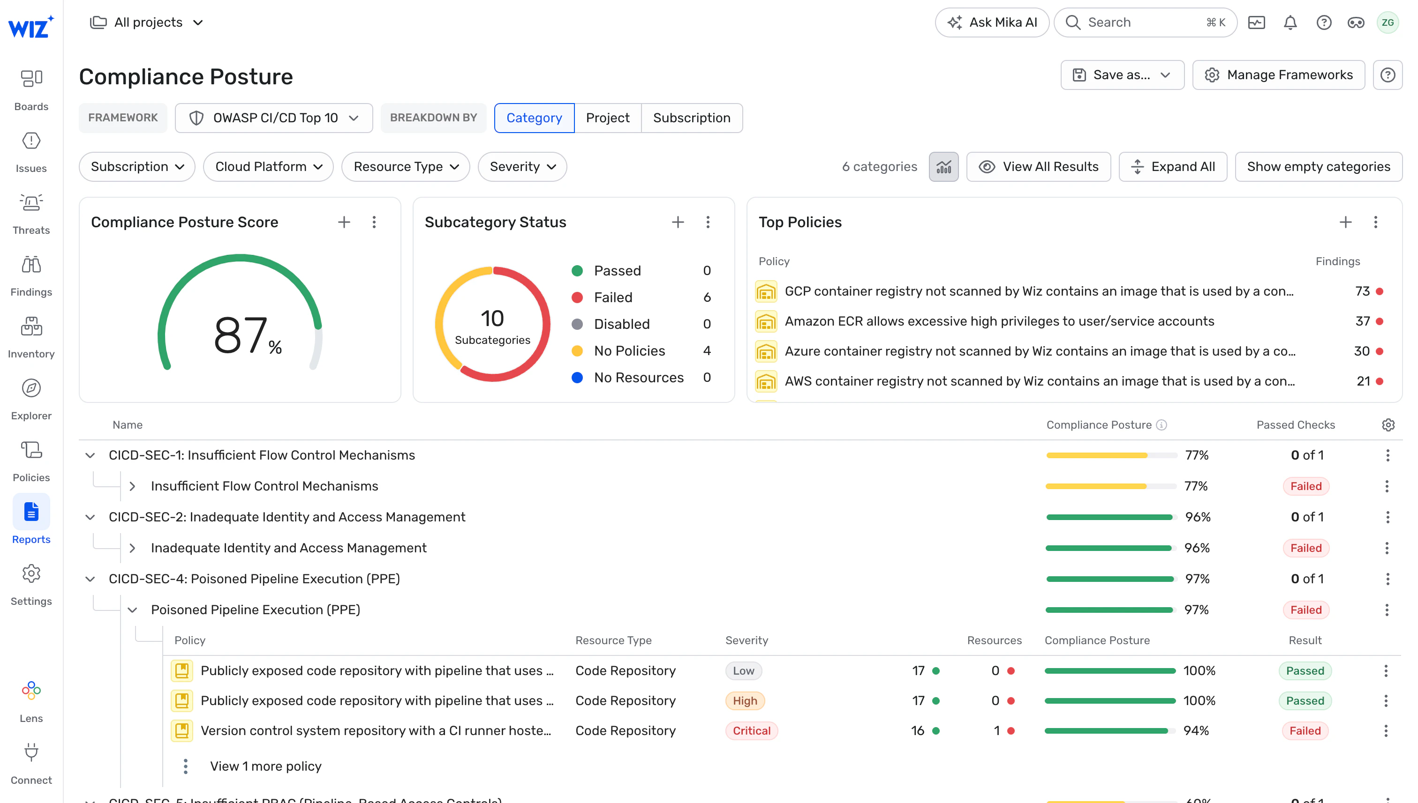The width and height of the screenshot is (1418, 803).
Task: Open the ZG user avatar menu
Action: click(x=1388, y=22)
